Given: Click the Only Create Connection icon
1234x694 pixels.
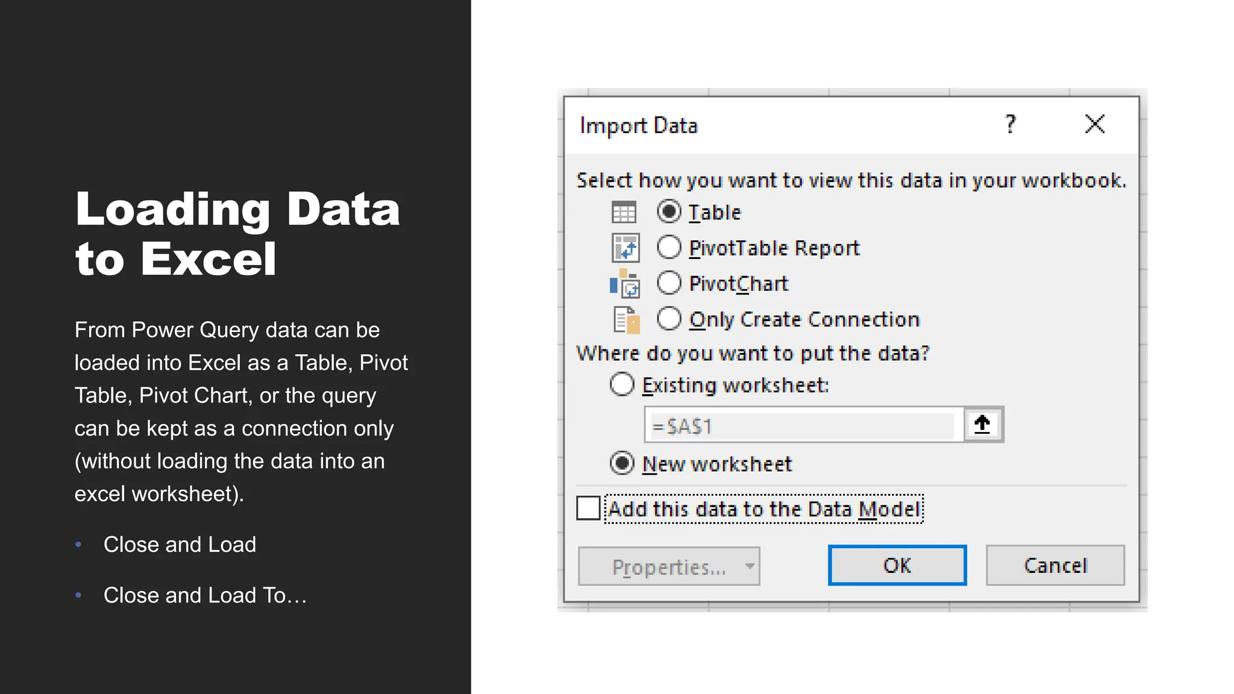Looking at the screenshot, I should pyautogui.click(x=626, y=320).
